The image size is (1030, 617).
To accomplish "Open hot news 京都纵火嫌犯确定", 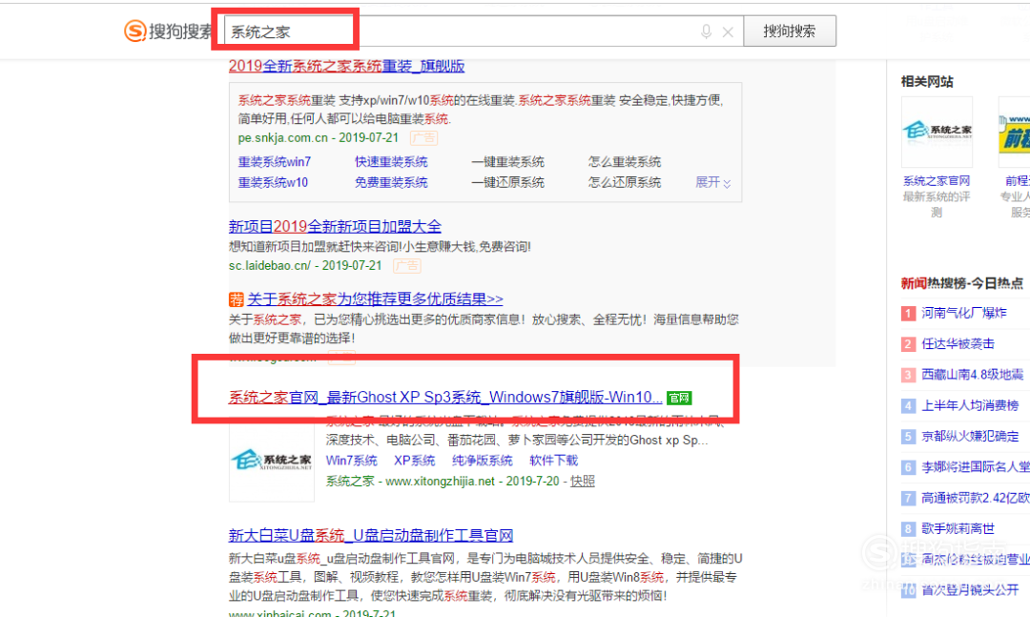I will pyautogui.click(x=970, y=437).
